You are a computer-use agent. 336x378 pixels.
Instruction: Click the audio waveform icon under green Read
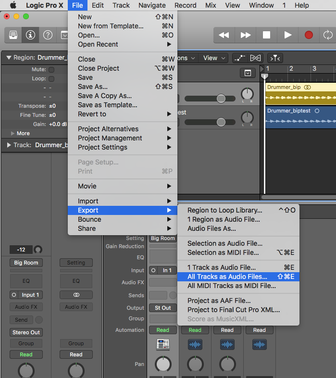[195, 344]
